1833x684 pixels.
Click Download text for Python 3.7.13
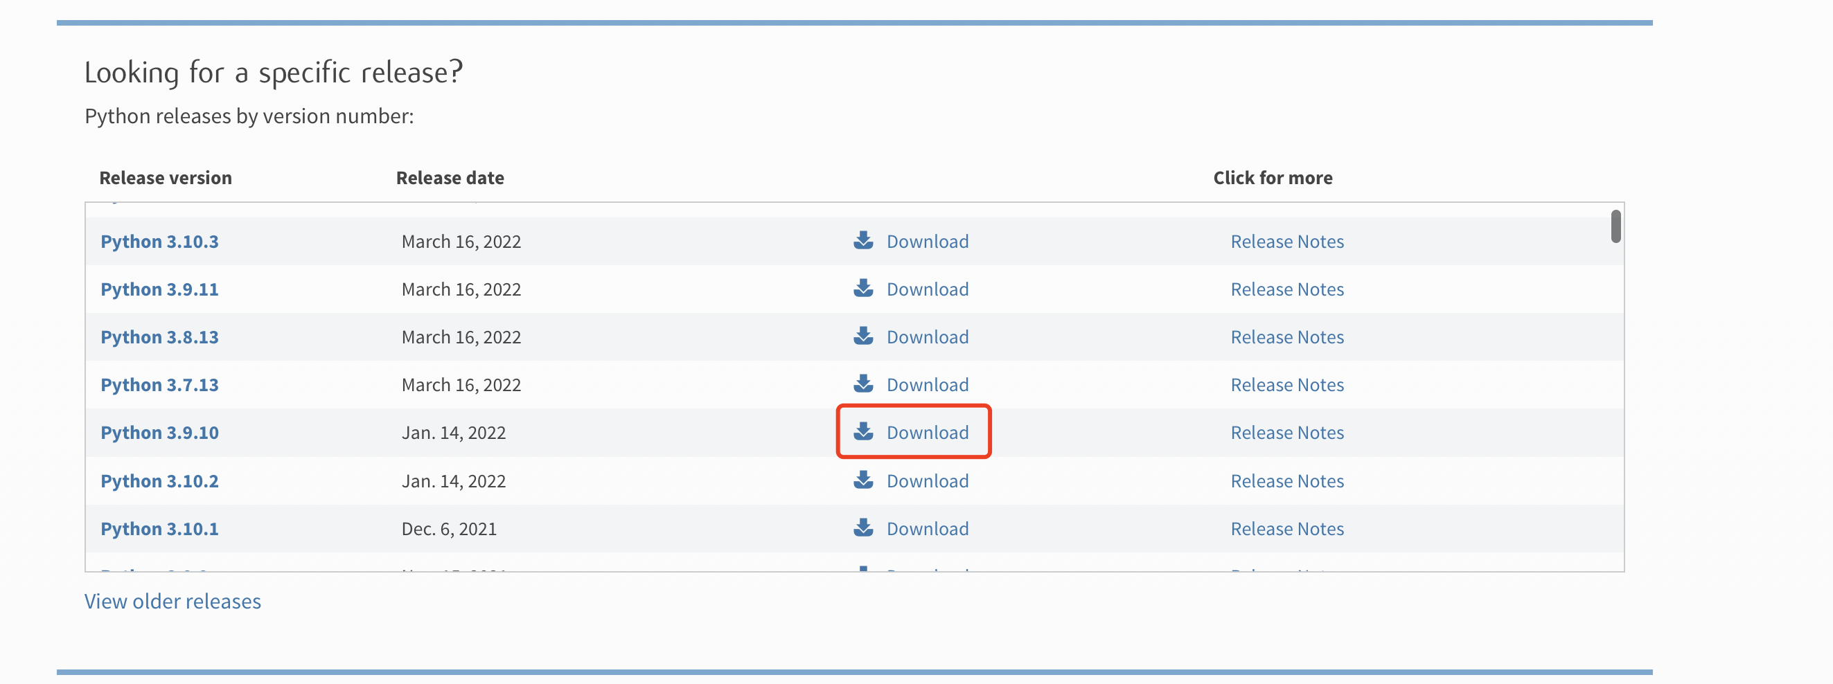pyautogui.click(x=927, y=385)
